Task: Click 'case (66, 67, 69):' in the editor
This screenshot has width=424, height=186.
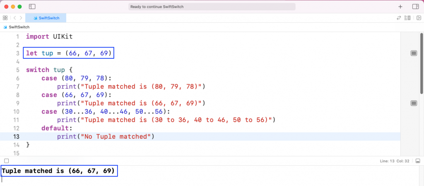Action: pyautogui.click(x=77, y=95)
